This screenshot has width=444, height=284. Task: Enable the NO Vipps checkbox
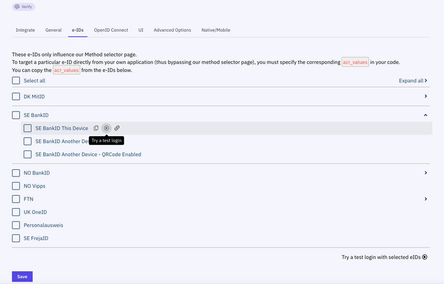(16, 186)
